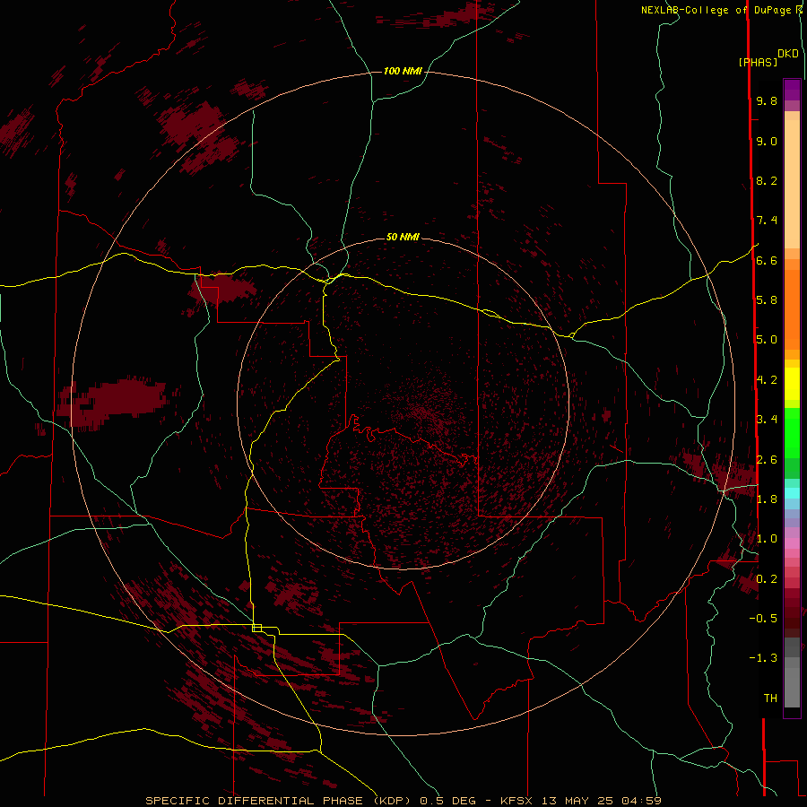This screenshot has width=807, height=807.
Task: Click the KFSX station identifier in caption
Action: (517, 801)
